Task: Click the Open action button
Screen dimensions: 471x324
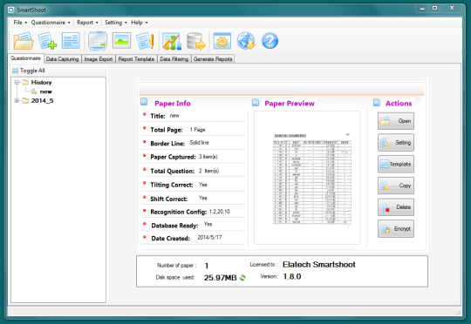Action: 396,121
